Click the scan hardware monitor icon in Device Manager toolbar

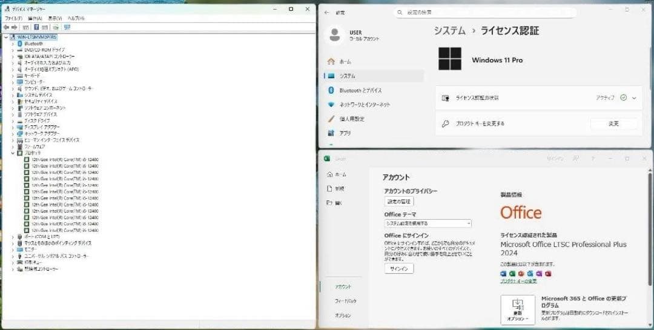[67, 27]
